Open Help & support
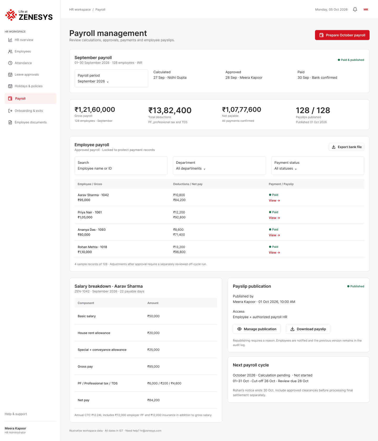 (16, 414)
